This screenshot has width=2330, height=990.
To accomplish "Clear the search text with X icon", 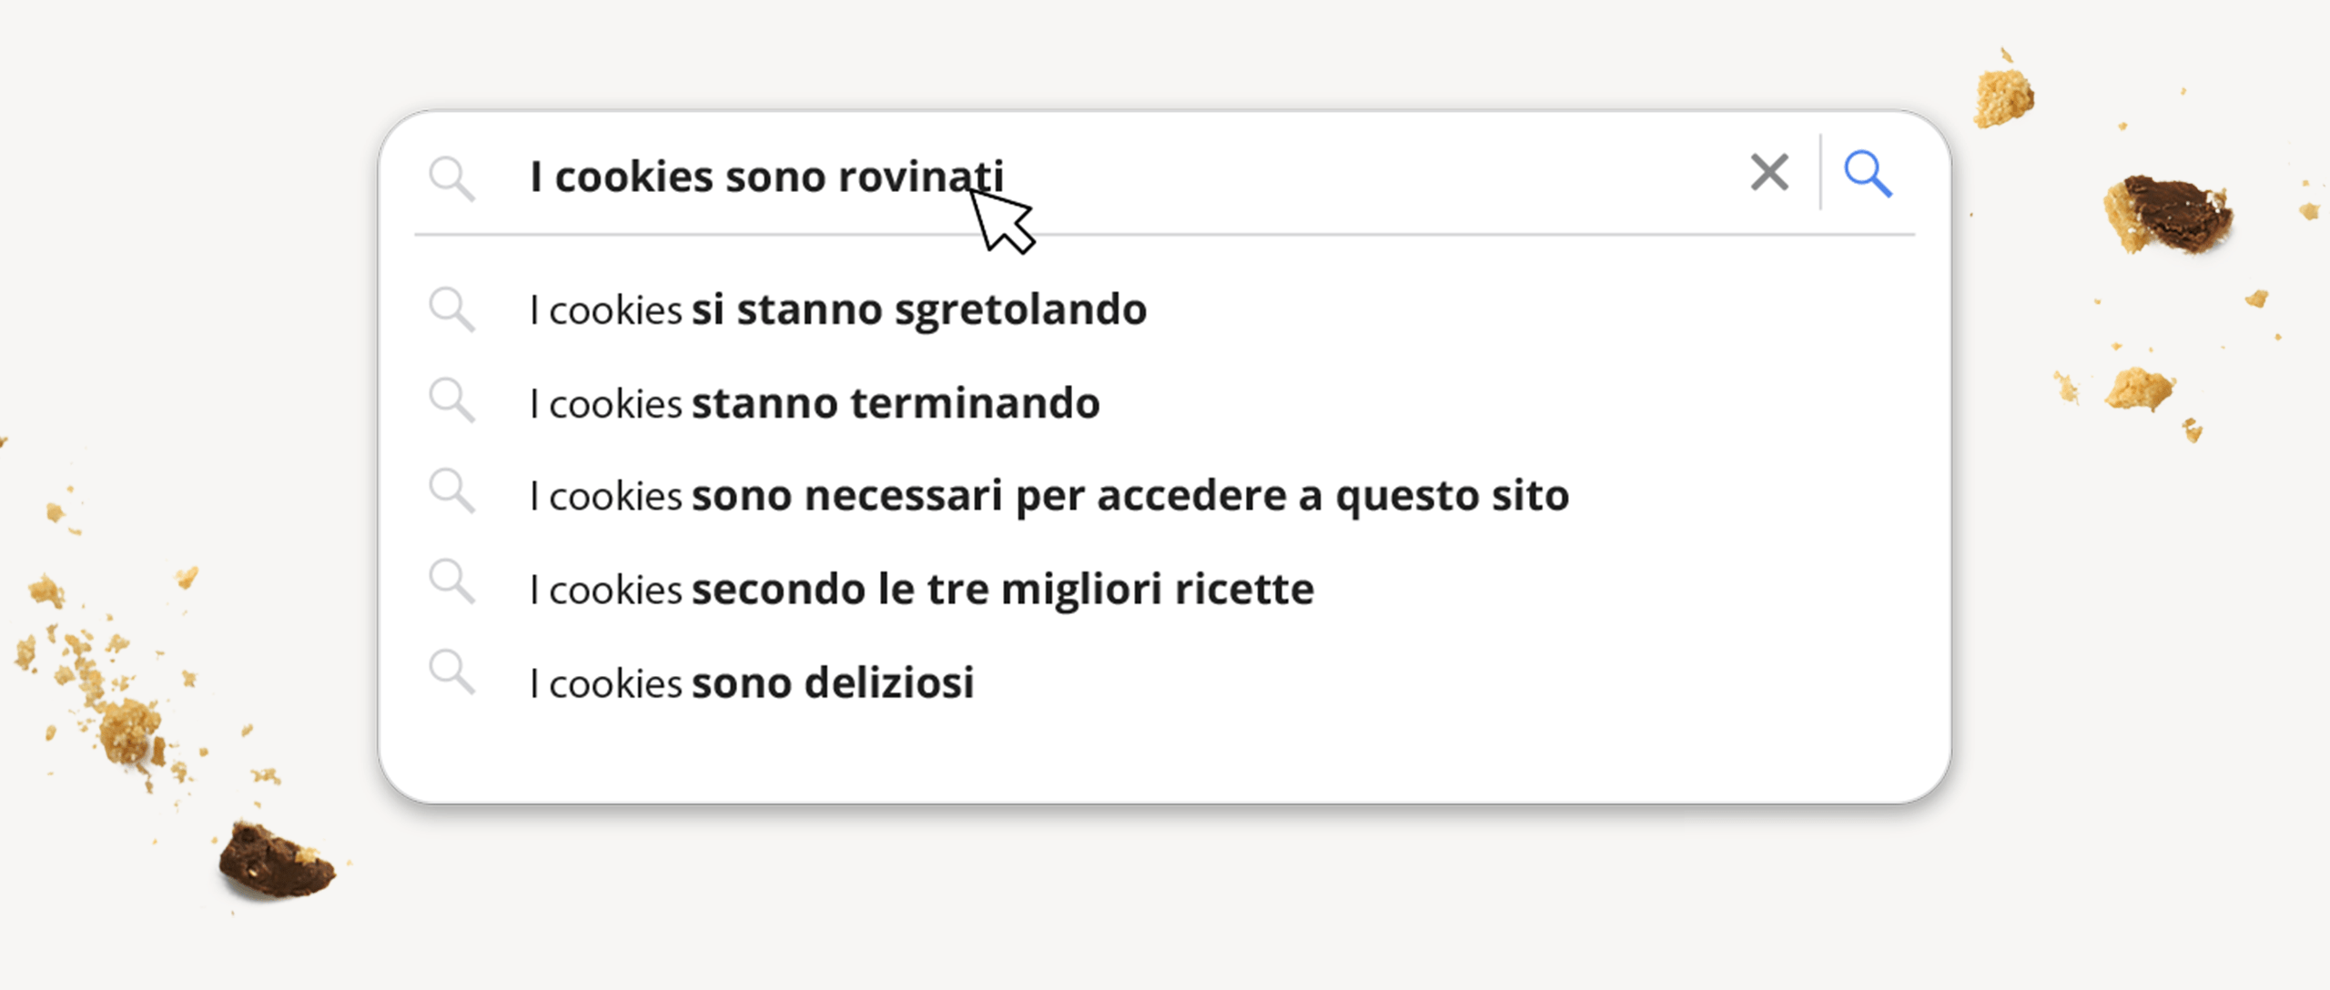I will [1768, 173].
